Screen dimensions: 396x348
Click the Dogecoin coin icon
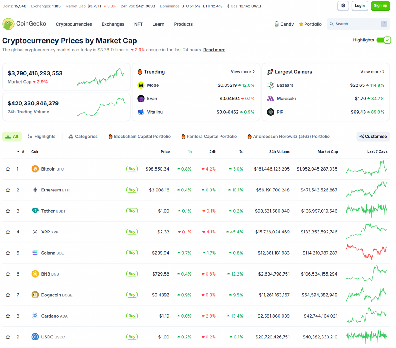[x=35, y=295]
